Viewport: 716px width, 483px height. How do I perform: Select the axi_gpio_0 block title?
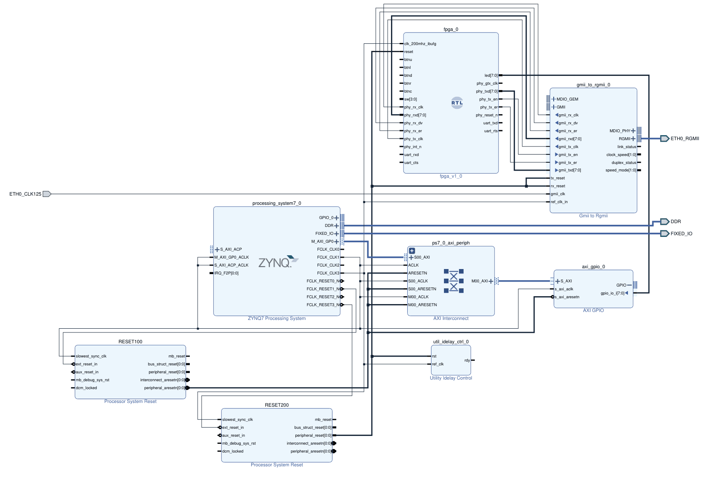[x=593, y=267]
